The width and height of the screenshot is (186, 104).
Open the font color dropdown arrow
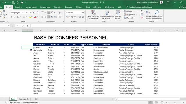point(37,17)
